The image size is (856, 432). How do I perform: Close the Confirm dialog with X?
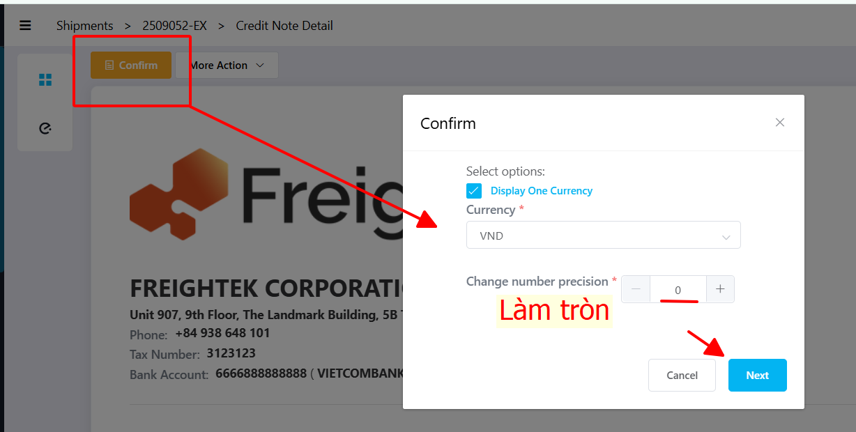point(780,123)
